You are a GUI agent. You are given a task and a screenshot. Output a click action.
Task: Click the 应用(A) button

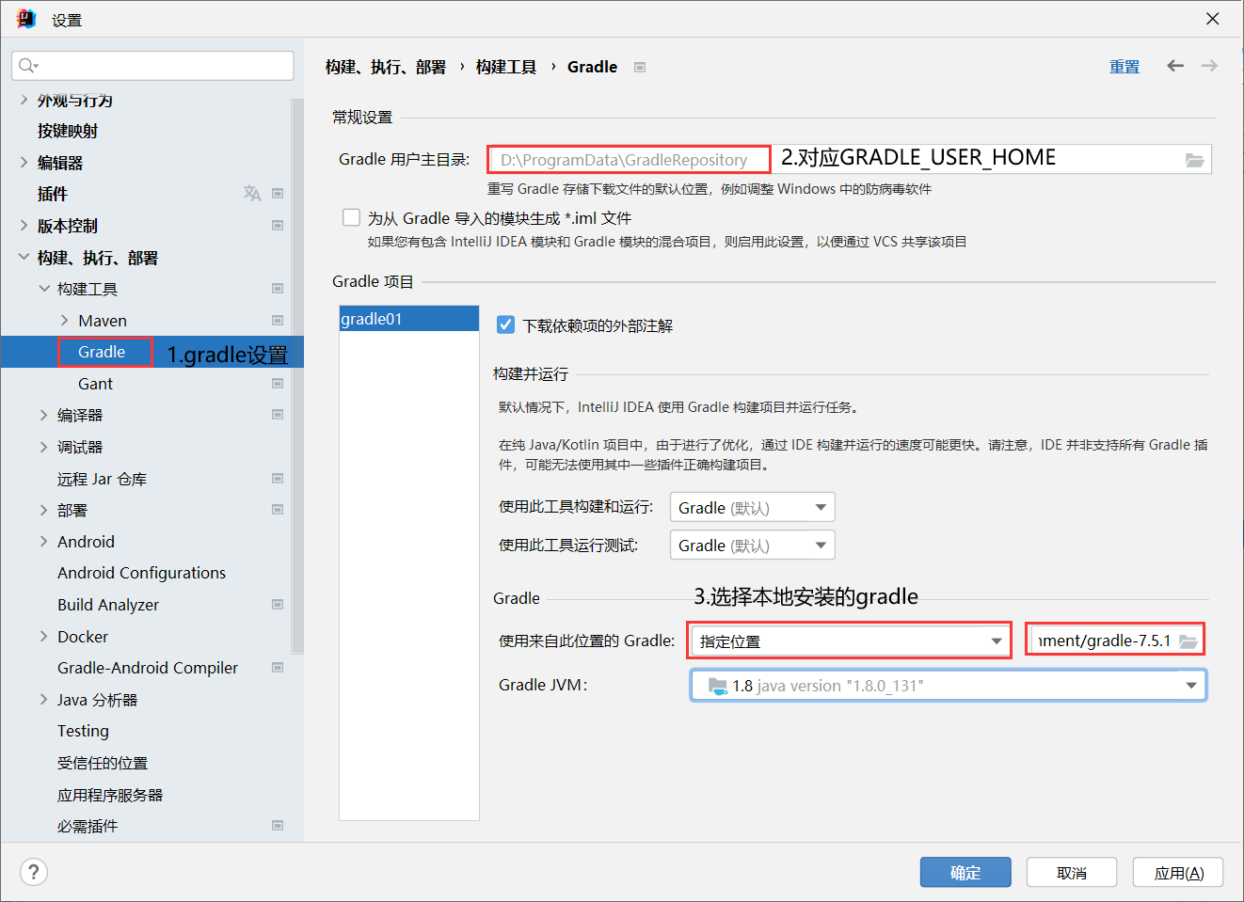pos(1178,872)
